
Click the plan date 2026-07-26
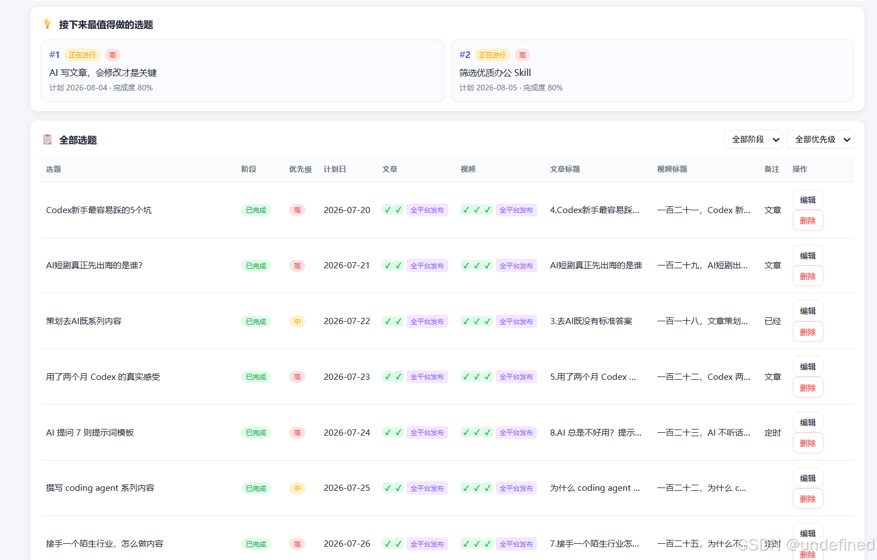coord(347,543)
